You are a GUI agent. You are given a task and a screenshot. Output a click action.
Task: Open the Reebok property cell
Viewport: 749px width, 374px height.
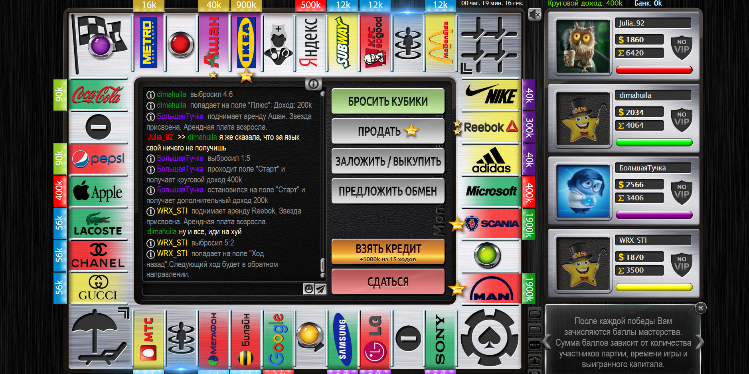(x=492, y=127)
